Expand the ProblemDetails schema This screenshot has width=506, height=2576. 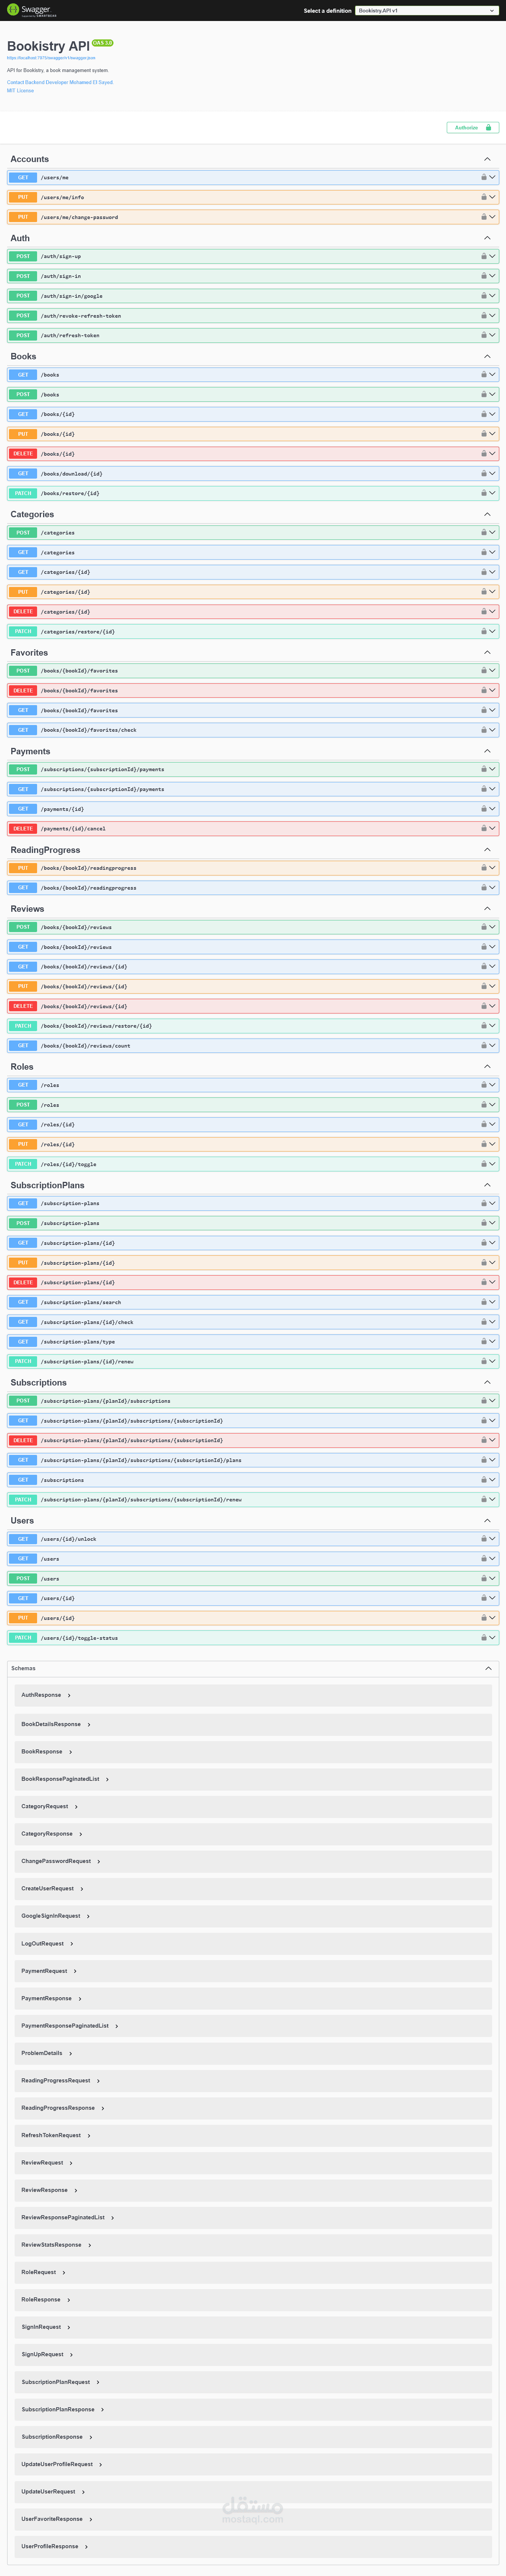(x=47, y=2053)
